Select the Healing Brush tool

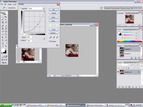(x=3, y=26)
